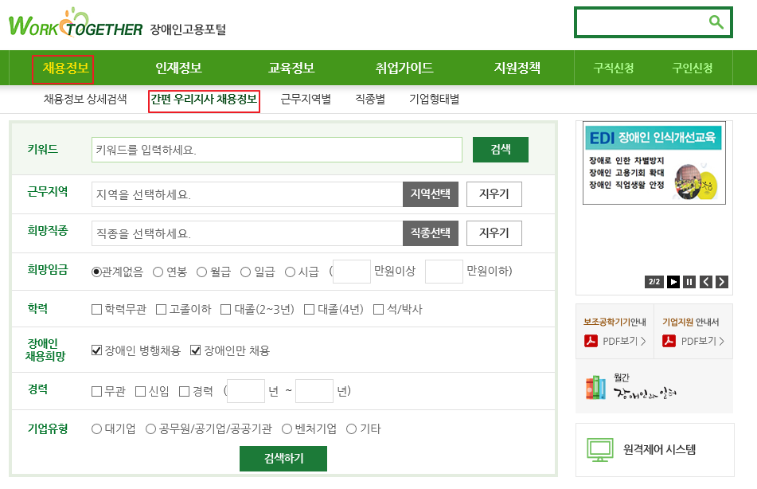Screen dimensions: 757x489
Task: Click 지우기 next to 근무지역
Action: click(494, 194)
